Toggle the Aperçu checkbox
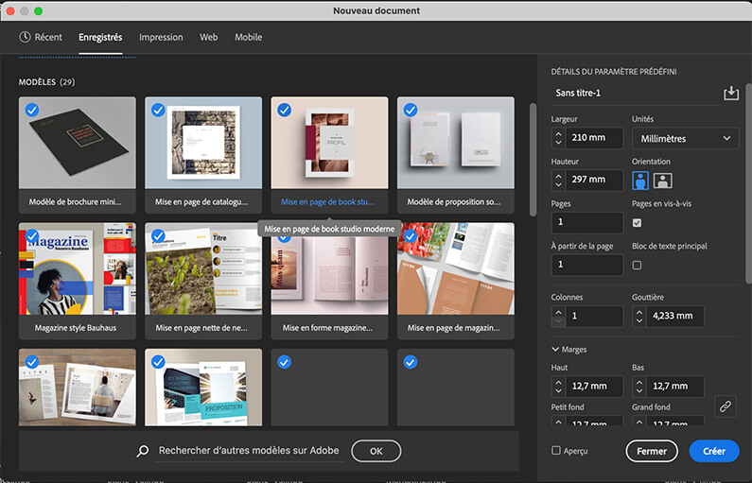752x483 pixels. tap(556, 451)
